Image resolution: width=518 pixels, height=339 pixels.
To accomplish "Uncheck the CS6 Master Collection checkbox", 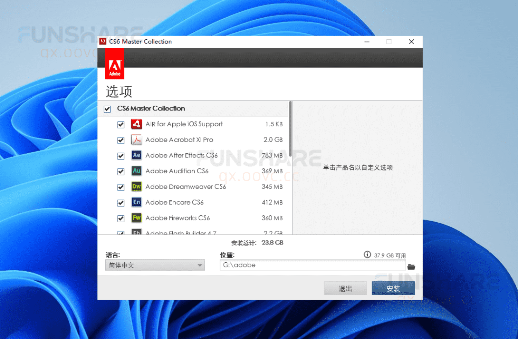I will coord(107,109).
